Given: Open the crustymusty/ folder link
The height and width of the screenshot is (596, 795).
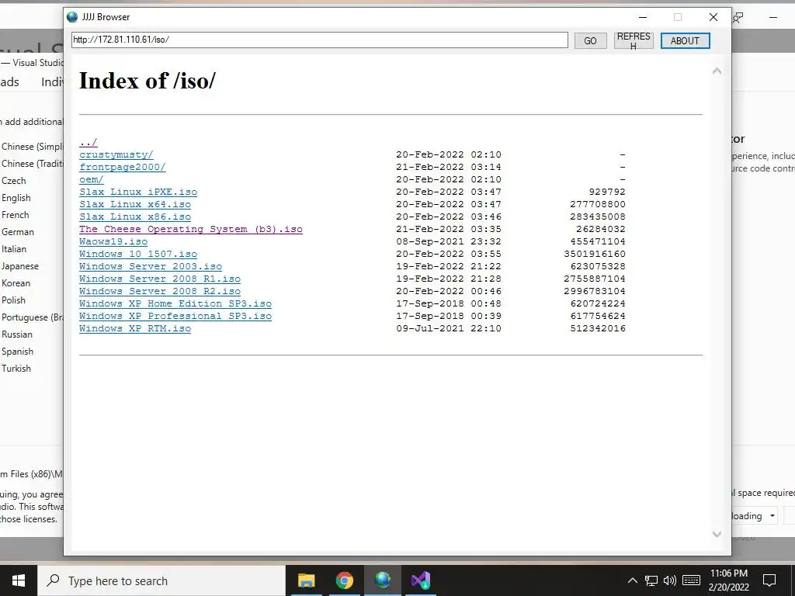Looking at the screenshot, I should [116, 154].
